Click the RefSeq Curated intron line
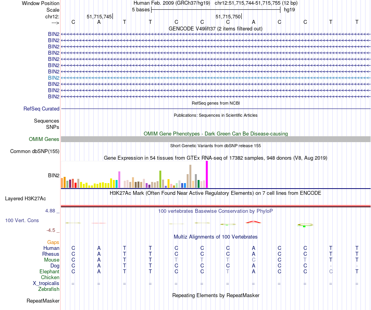 click(x=216, y=109)
